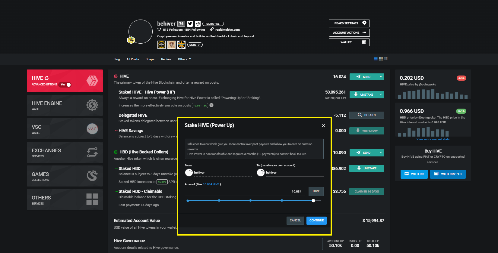Click the refresh icon beside HIVE wallet title
The image size is (498, 253).
47,78
